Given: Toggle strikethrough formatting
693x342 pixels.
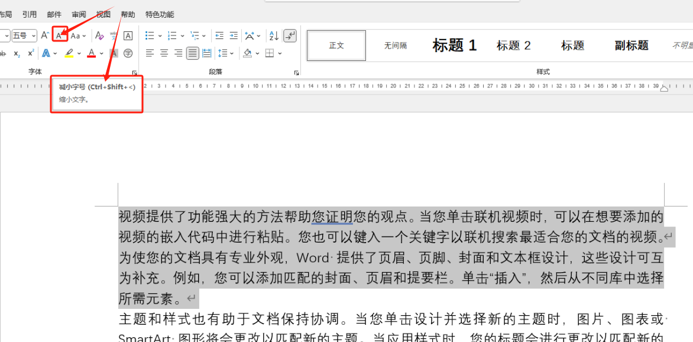Looking at the screenshot, I should coord(4,53).
